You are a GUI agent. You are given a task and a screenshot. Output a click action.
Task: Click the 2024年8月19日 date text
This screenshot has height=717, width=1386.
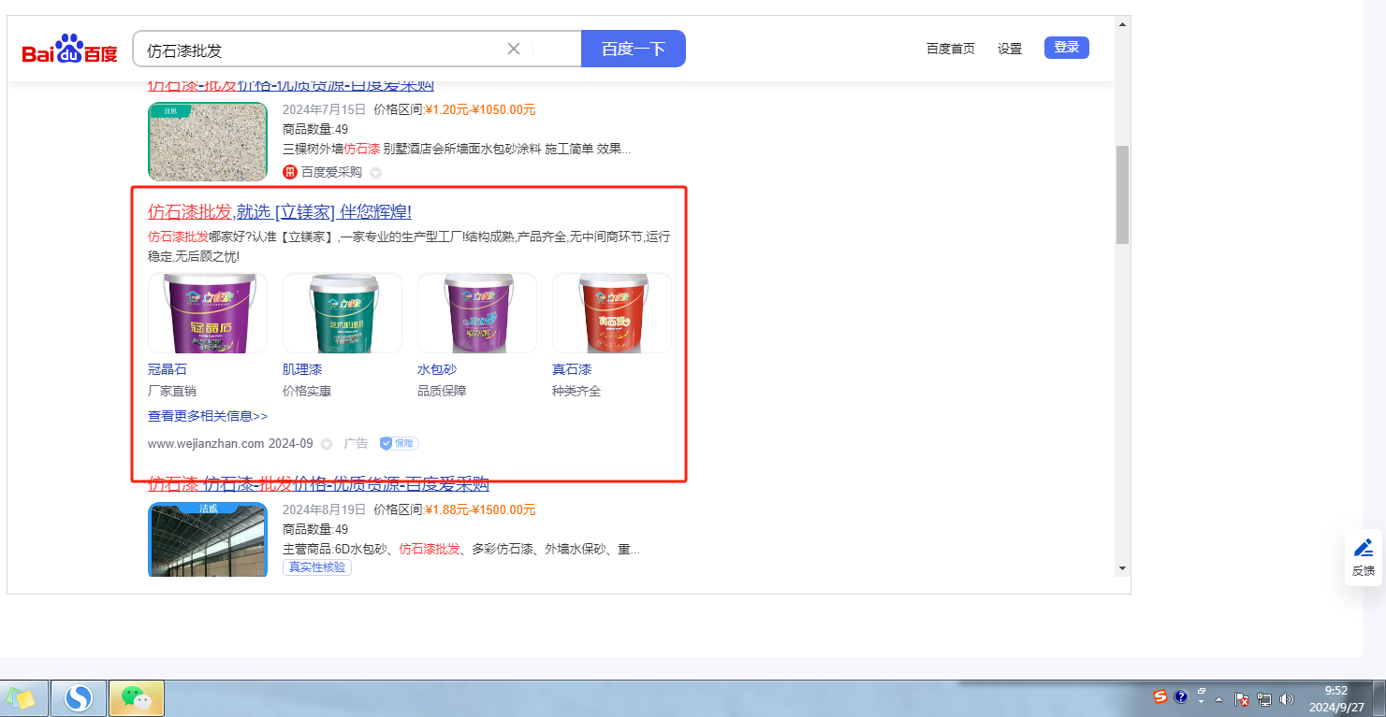click(324, 509)
